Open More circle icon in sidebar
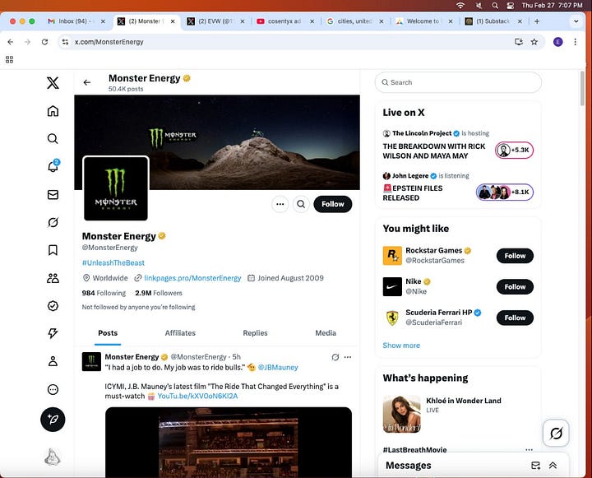 [53, 389]
